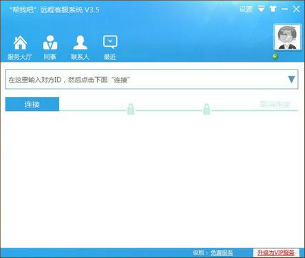Viewport: 305px width, 258px height.
Task: Open the 同事 colleagues icon
Action: click(x=50, y=43)
